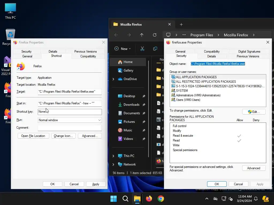
Task: Open Previous Versions tab in firefox.exe Properties
Action: point(248,56)
